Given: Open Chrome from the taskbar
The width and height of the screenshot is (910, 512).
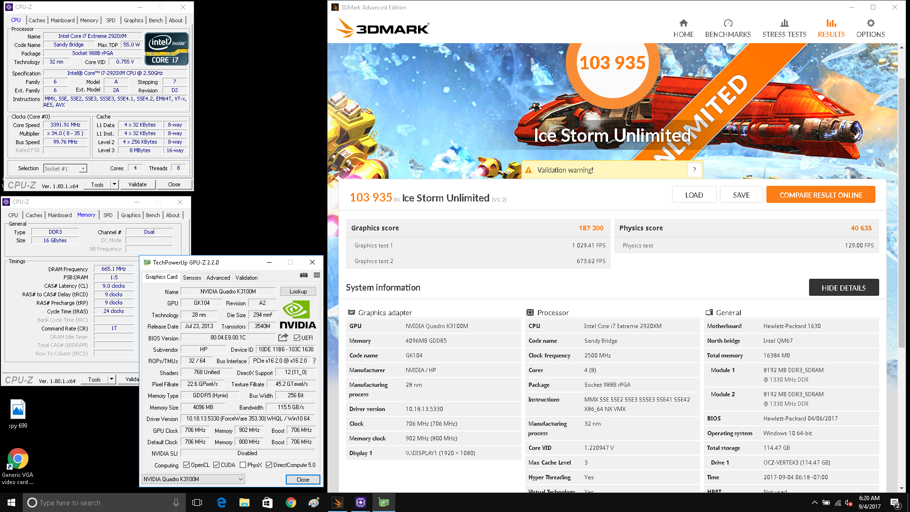Looking at the screenshot, I should [x=291, y=503].
